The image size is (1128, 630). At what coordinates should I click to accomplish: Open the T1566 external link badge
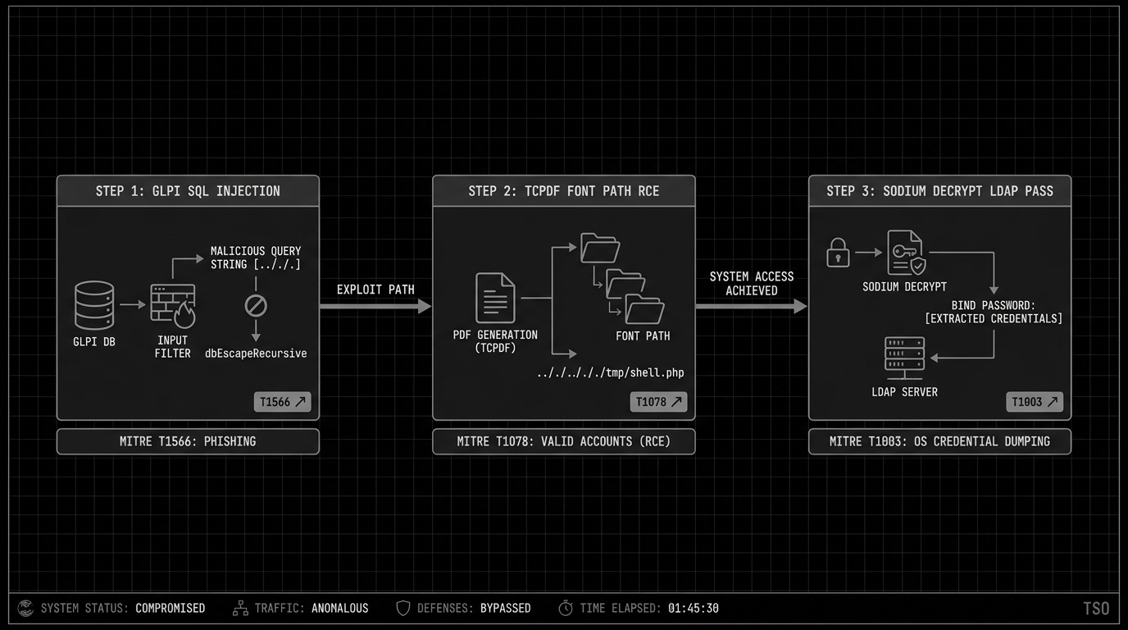pos(282,402)
